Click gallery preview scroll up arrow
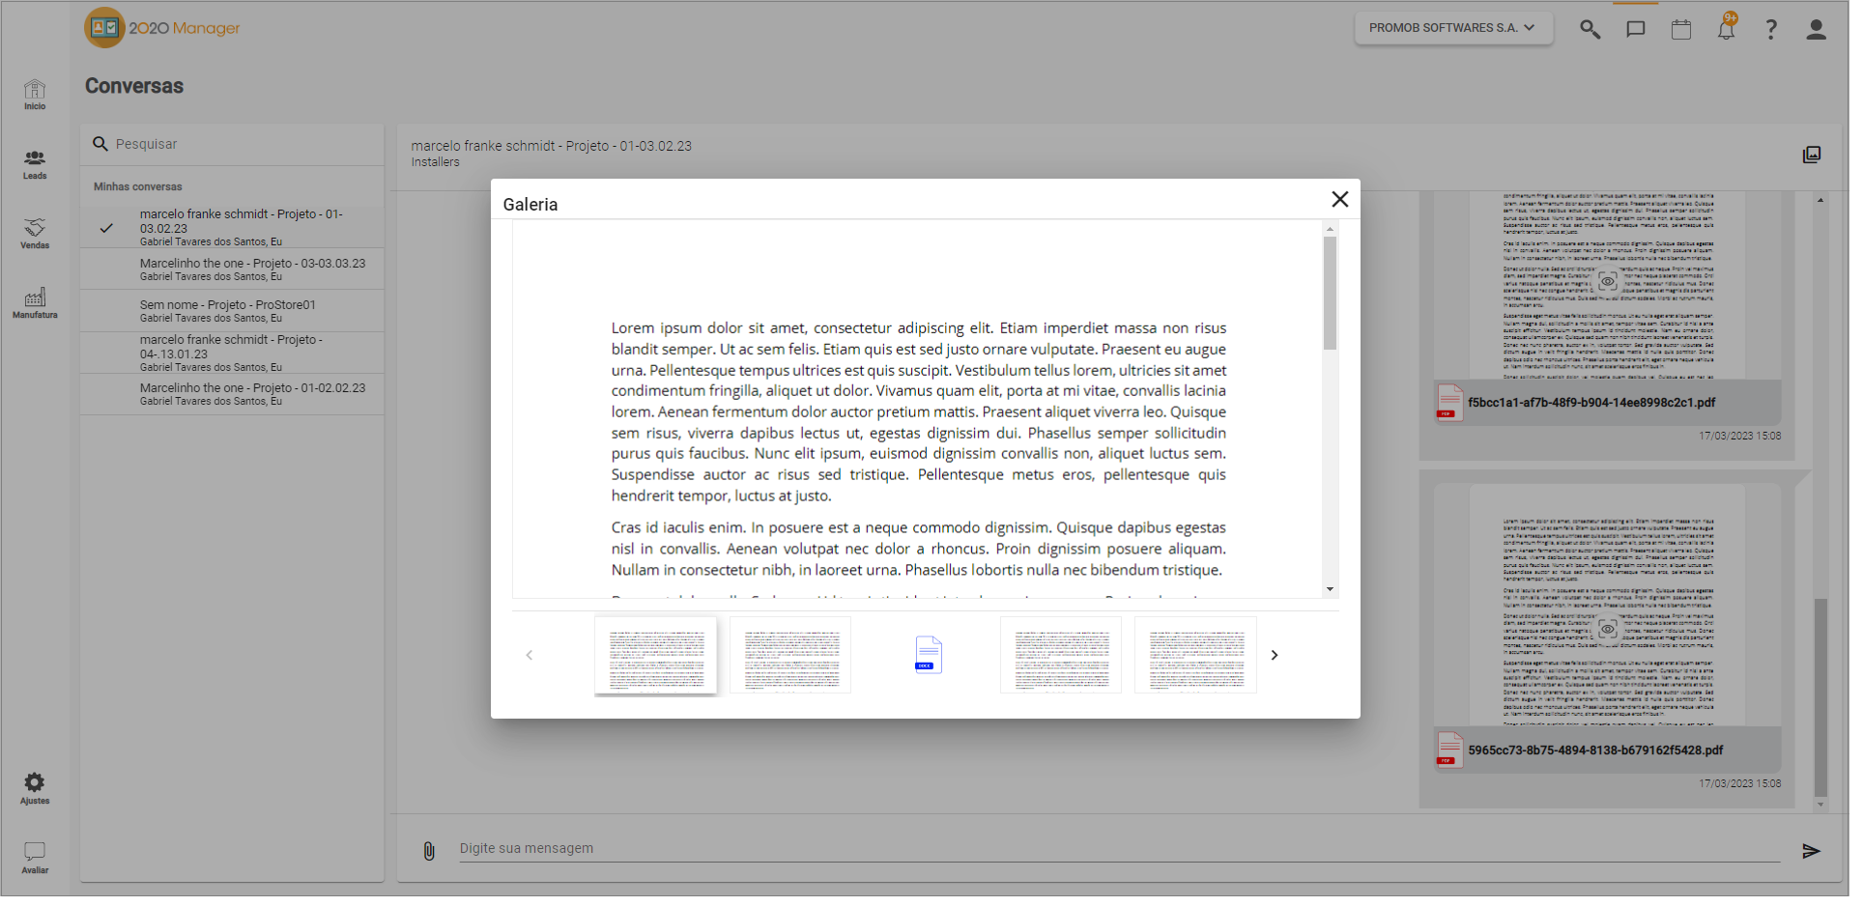This screenshot has width=1863, height=906. [1330, 229]
